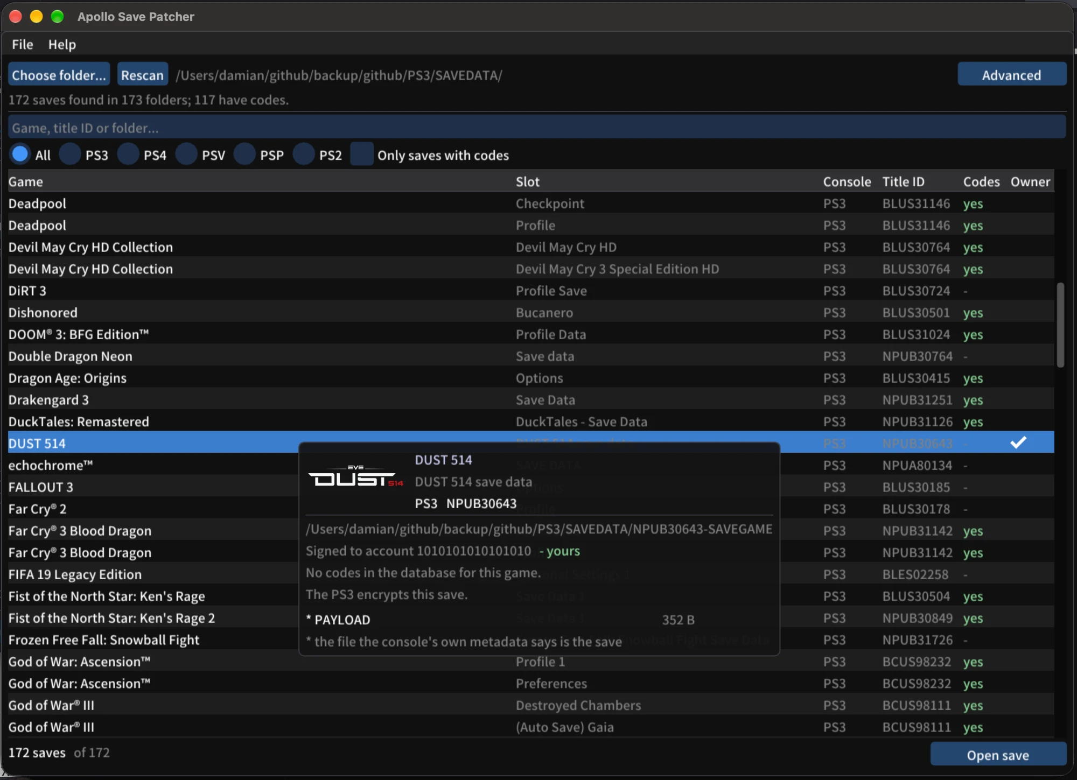Click the SAVEDATA folder path label
The height and width of the screenshot is (780, 1077).
(339, 75)
